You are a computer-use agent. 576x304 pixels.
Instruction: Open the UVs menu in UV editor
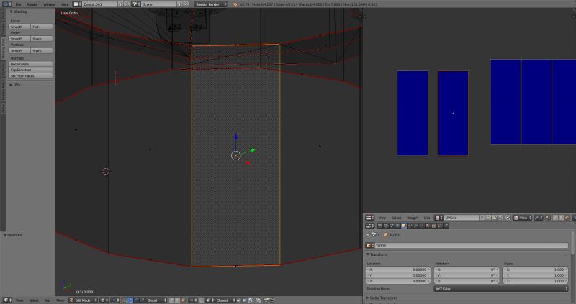(x=427, y=218)
